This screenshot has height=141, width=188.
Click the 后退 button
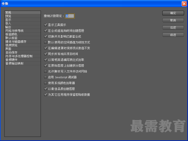(x=173, y=28)
